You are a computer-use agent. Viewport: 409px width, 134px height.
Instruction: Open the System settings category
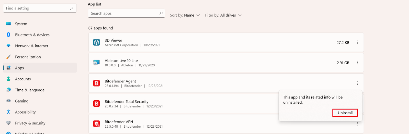21,24
